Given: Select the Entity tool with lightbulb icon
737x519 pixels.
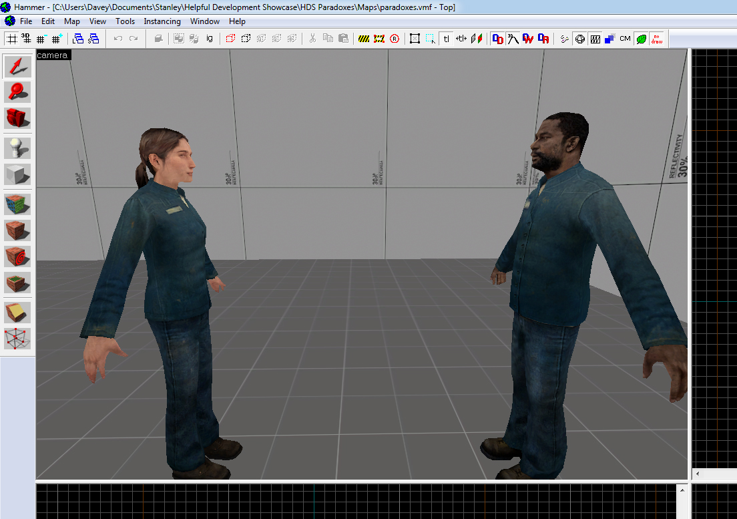Looking at the screenshot, I should [x=17, y=148].
